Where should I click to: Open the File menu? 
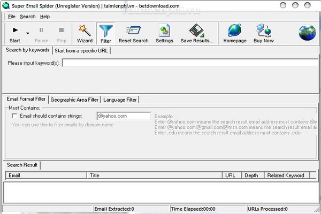[11, 17]
